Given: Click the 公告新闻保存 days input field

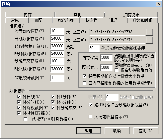Looking at the screenshot, I should coord(57,31).
